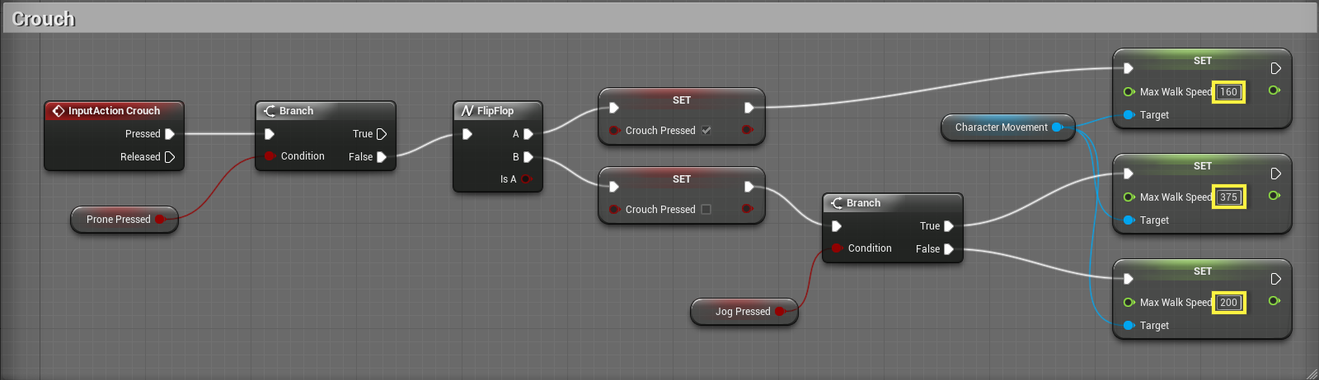Select the header of the SET node with Max Walk Speed 375

pyautogui.click(x=1203, y=166)
